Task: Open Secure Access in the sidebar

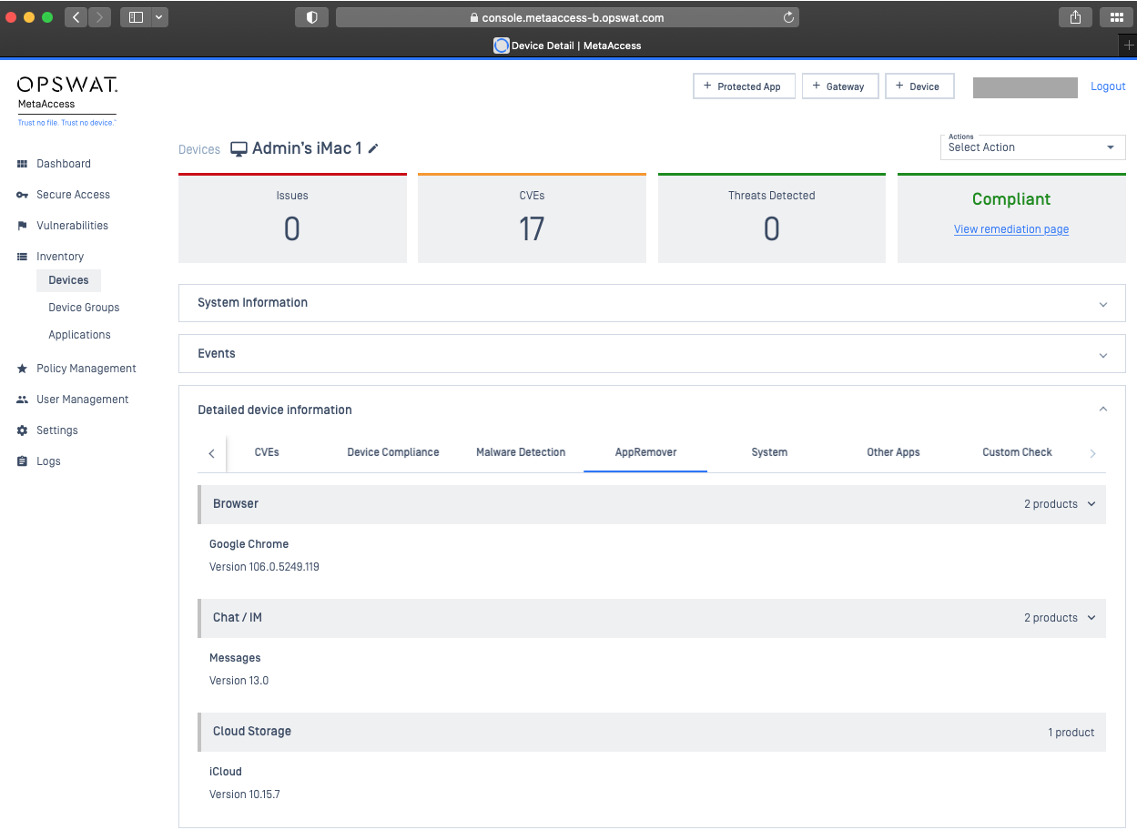Action: [x=73, y=195]
